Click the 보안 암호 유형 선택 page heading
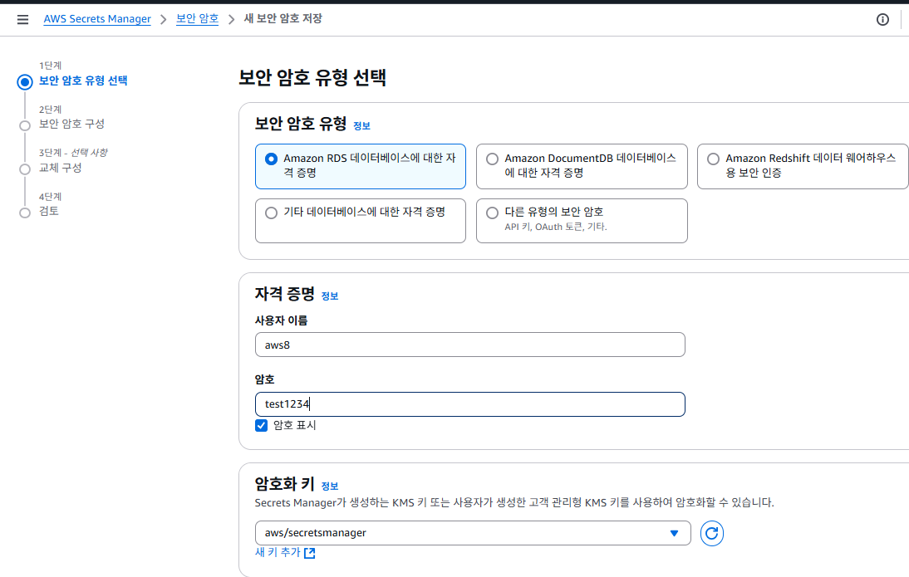 pos(312,78)
